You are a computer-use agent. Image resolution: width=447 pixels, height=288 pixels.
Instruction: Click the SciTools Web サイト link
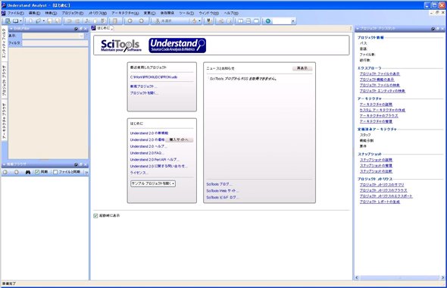[223, 191]
